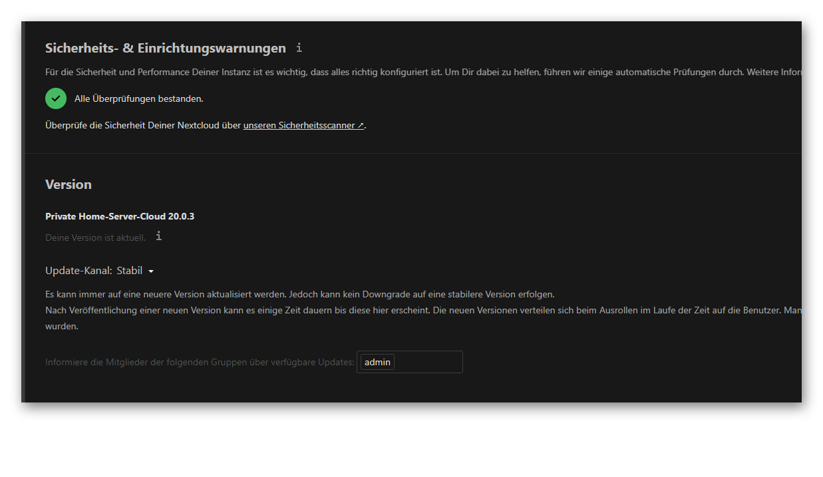This screenshot has height=477, width=823.
Task: Click 'Informiere die Mitglieder der folgenden Gruppen' label
Action: [x=200, y=363]
